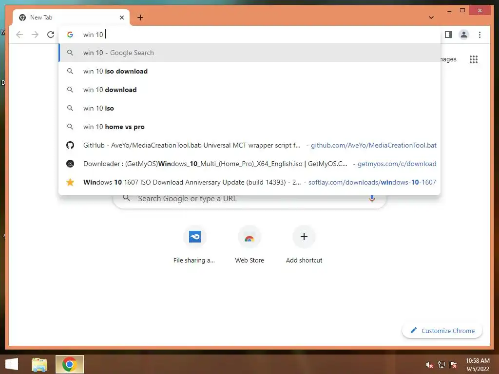The height and width of the screenshot is (374, 499).
Task: Open the Images link at top right
Action: click(x=448, y=59)
